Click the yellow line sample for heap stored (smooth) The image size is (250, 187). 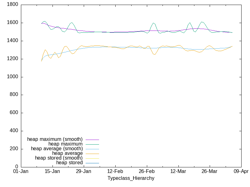coord(92,158)
